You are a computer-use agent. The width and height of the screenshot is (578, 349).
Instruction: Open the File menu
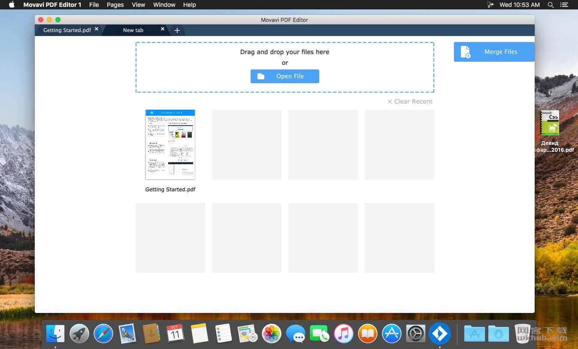[94, 5]
